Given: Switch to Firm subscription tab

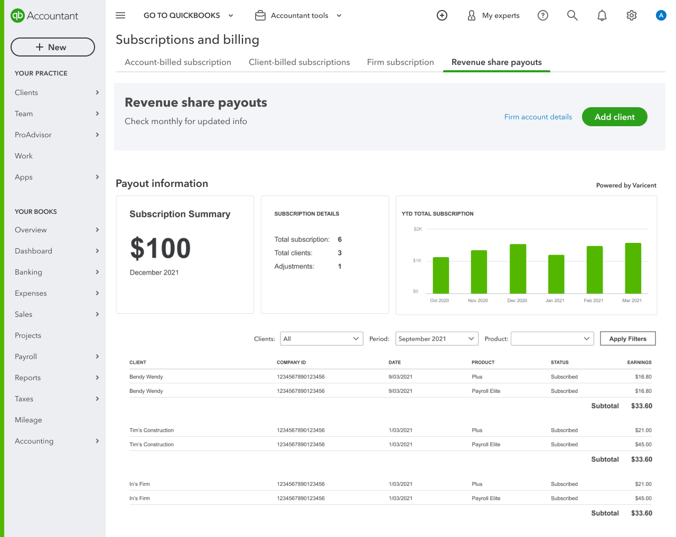Looking at the screenshot, I should coord(400,62).
